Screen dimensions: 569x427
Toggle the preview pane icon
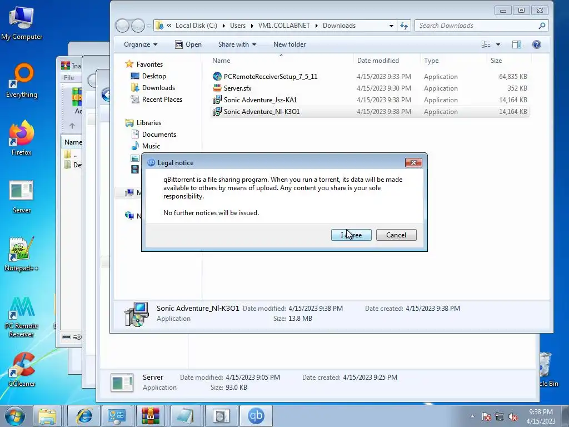click(517, 44)
